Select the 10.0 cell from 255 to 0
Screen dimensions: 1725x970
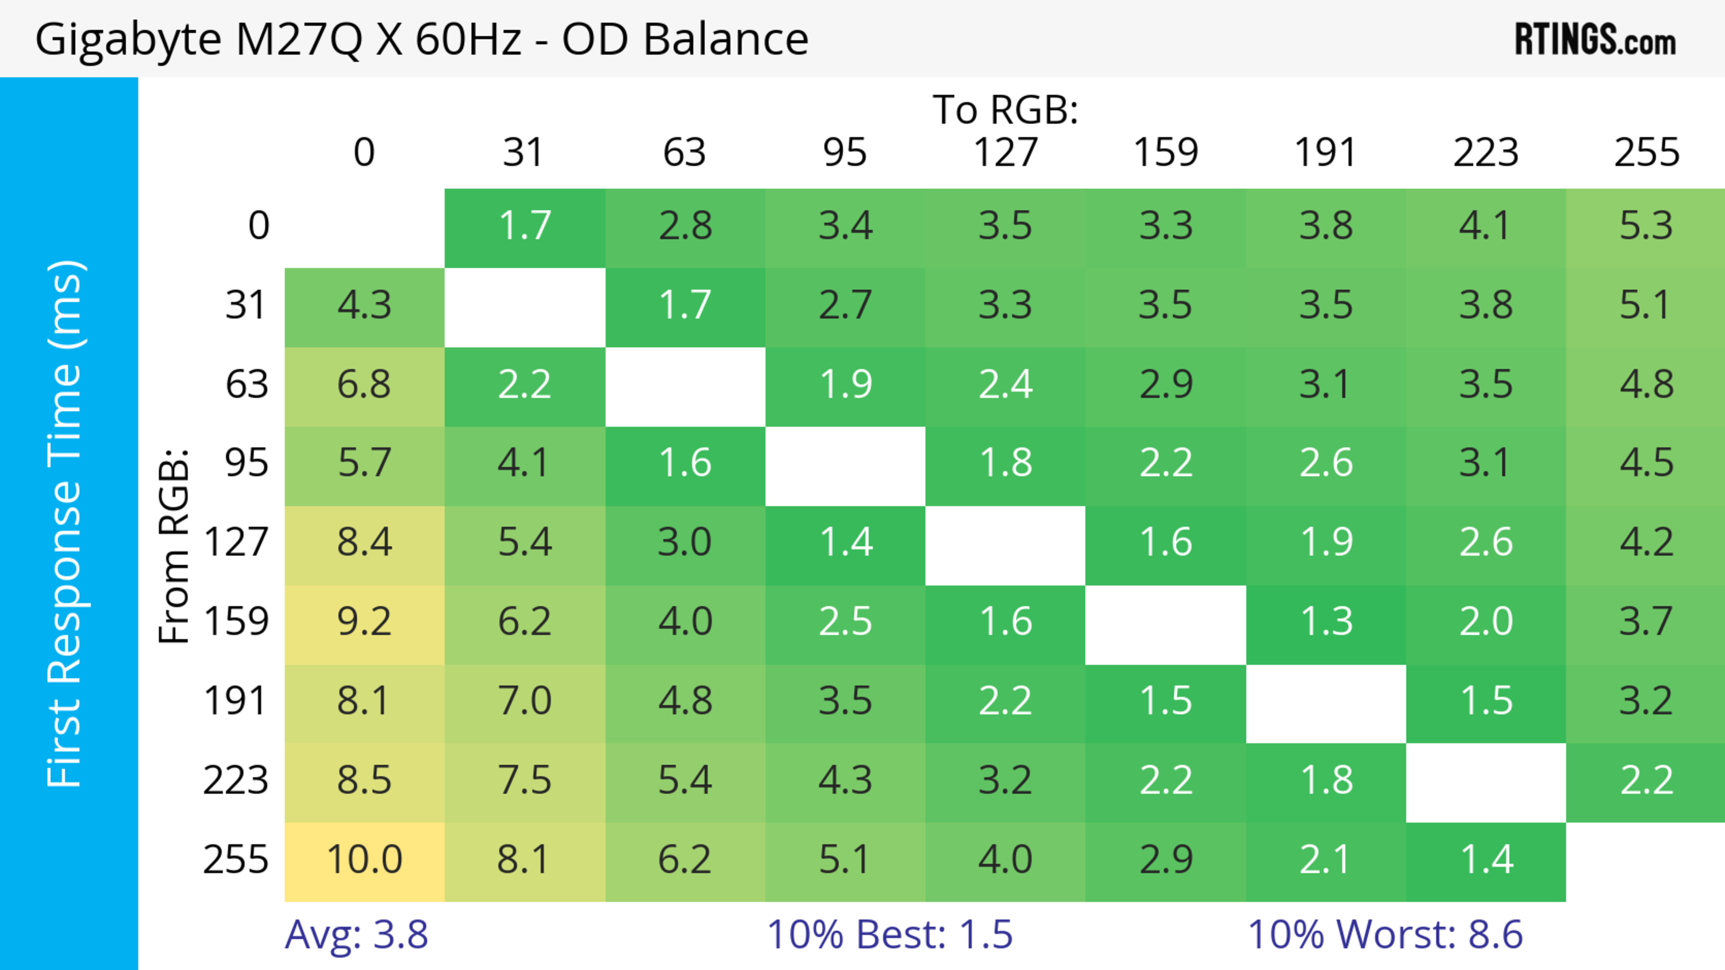click(x=364, y=862)
